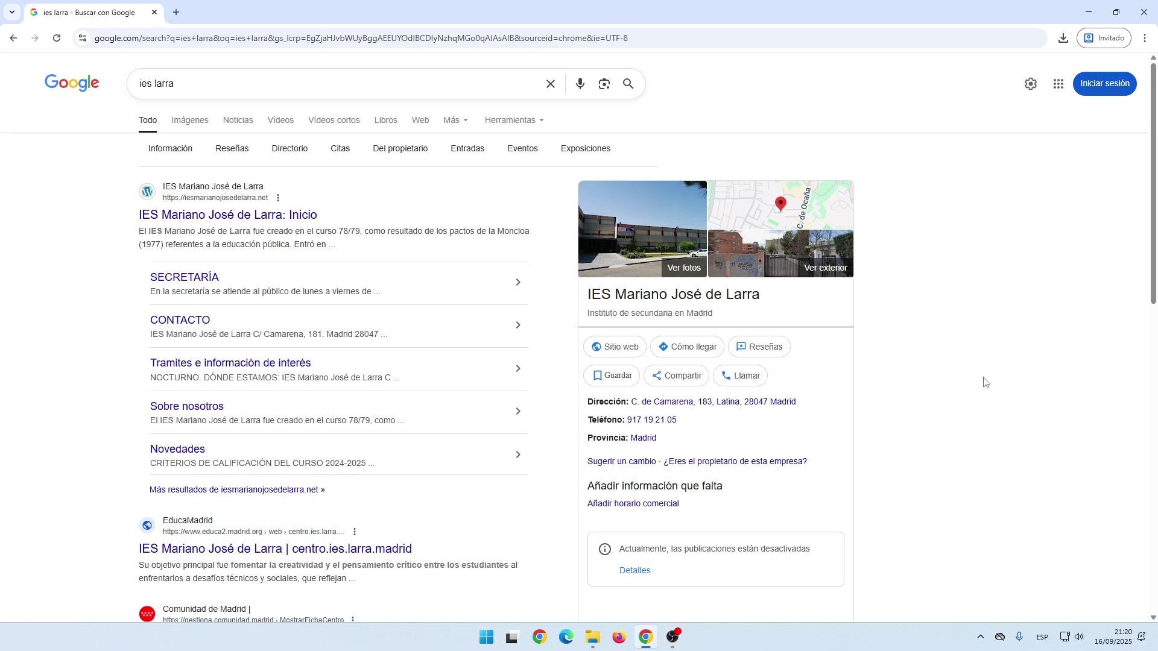Open the IES Mariano José de Larra: Inicio link
The height and width of the screenshot is (651, 1158).
tap(227, 215)
